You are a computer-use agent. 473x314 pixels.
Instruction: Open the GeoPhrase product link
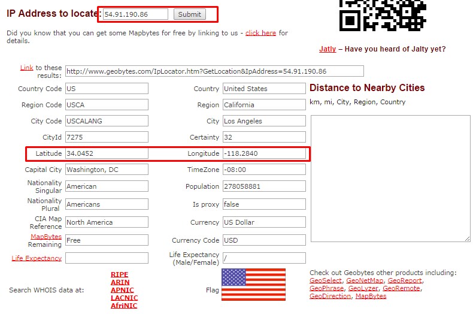point(326,288)
